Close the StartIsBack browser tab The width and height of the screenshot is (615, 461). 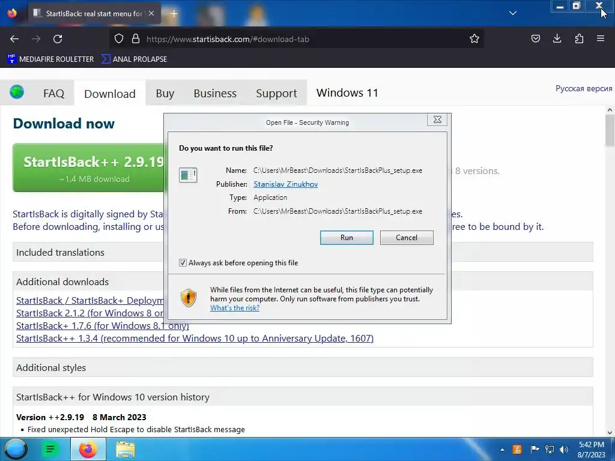pyautogui.click(x=151, y=13)
